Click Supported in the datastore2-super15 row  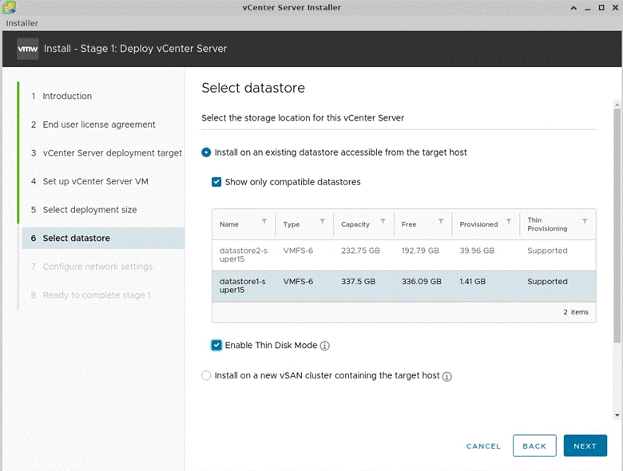547,251
